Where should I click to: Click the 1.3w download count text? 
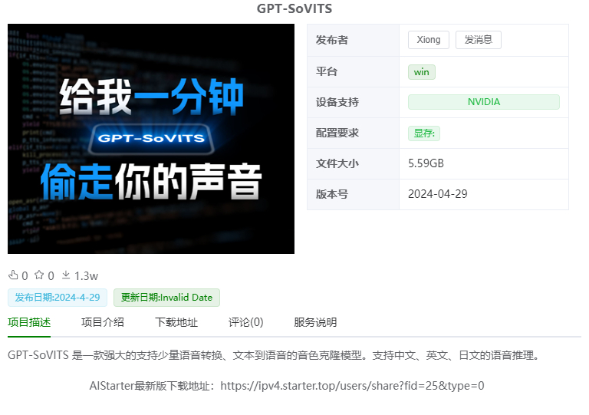pos(86,276)
